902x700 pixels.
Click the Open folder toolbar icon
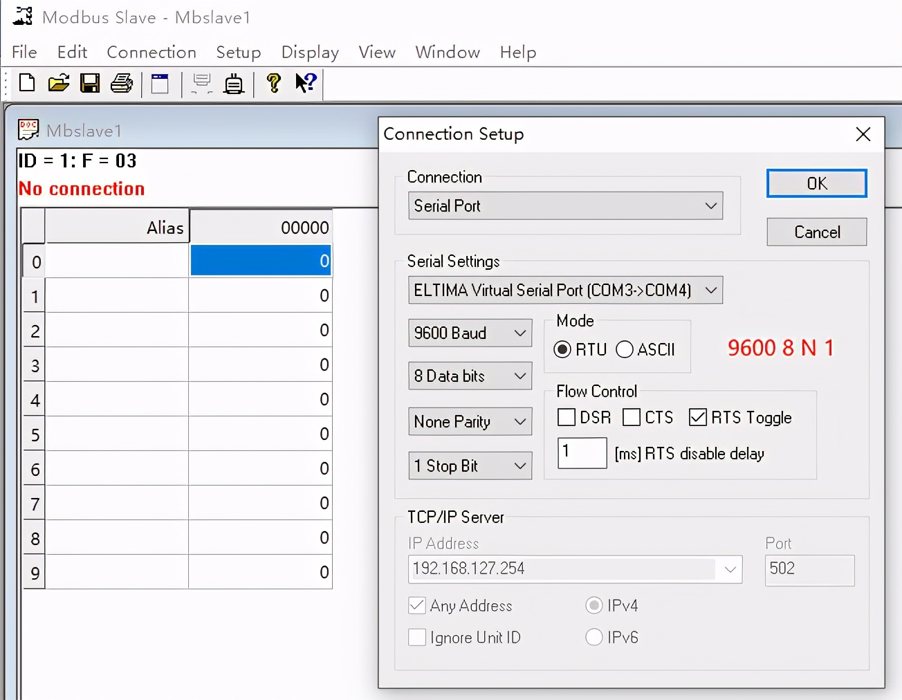pos(59,83)
